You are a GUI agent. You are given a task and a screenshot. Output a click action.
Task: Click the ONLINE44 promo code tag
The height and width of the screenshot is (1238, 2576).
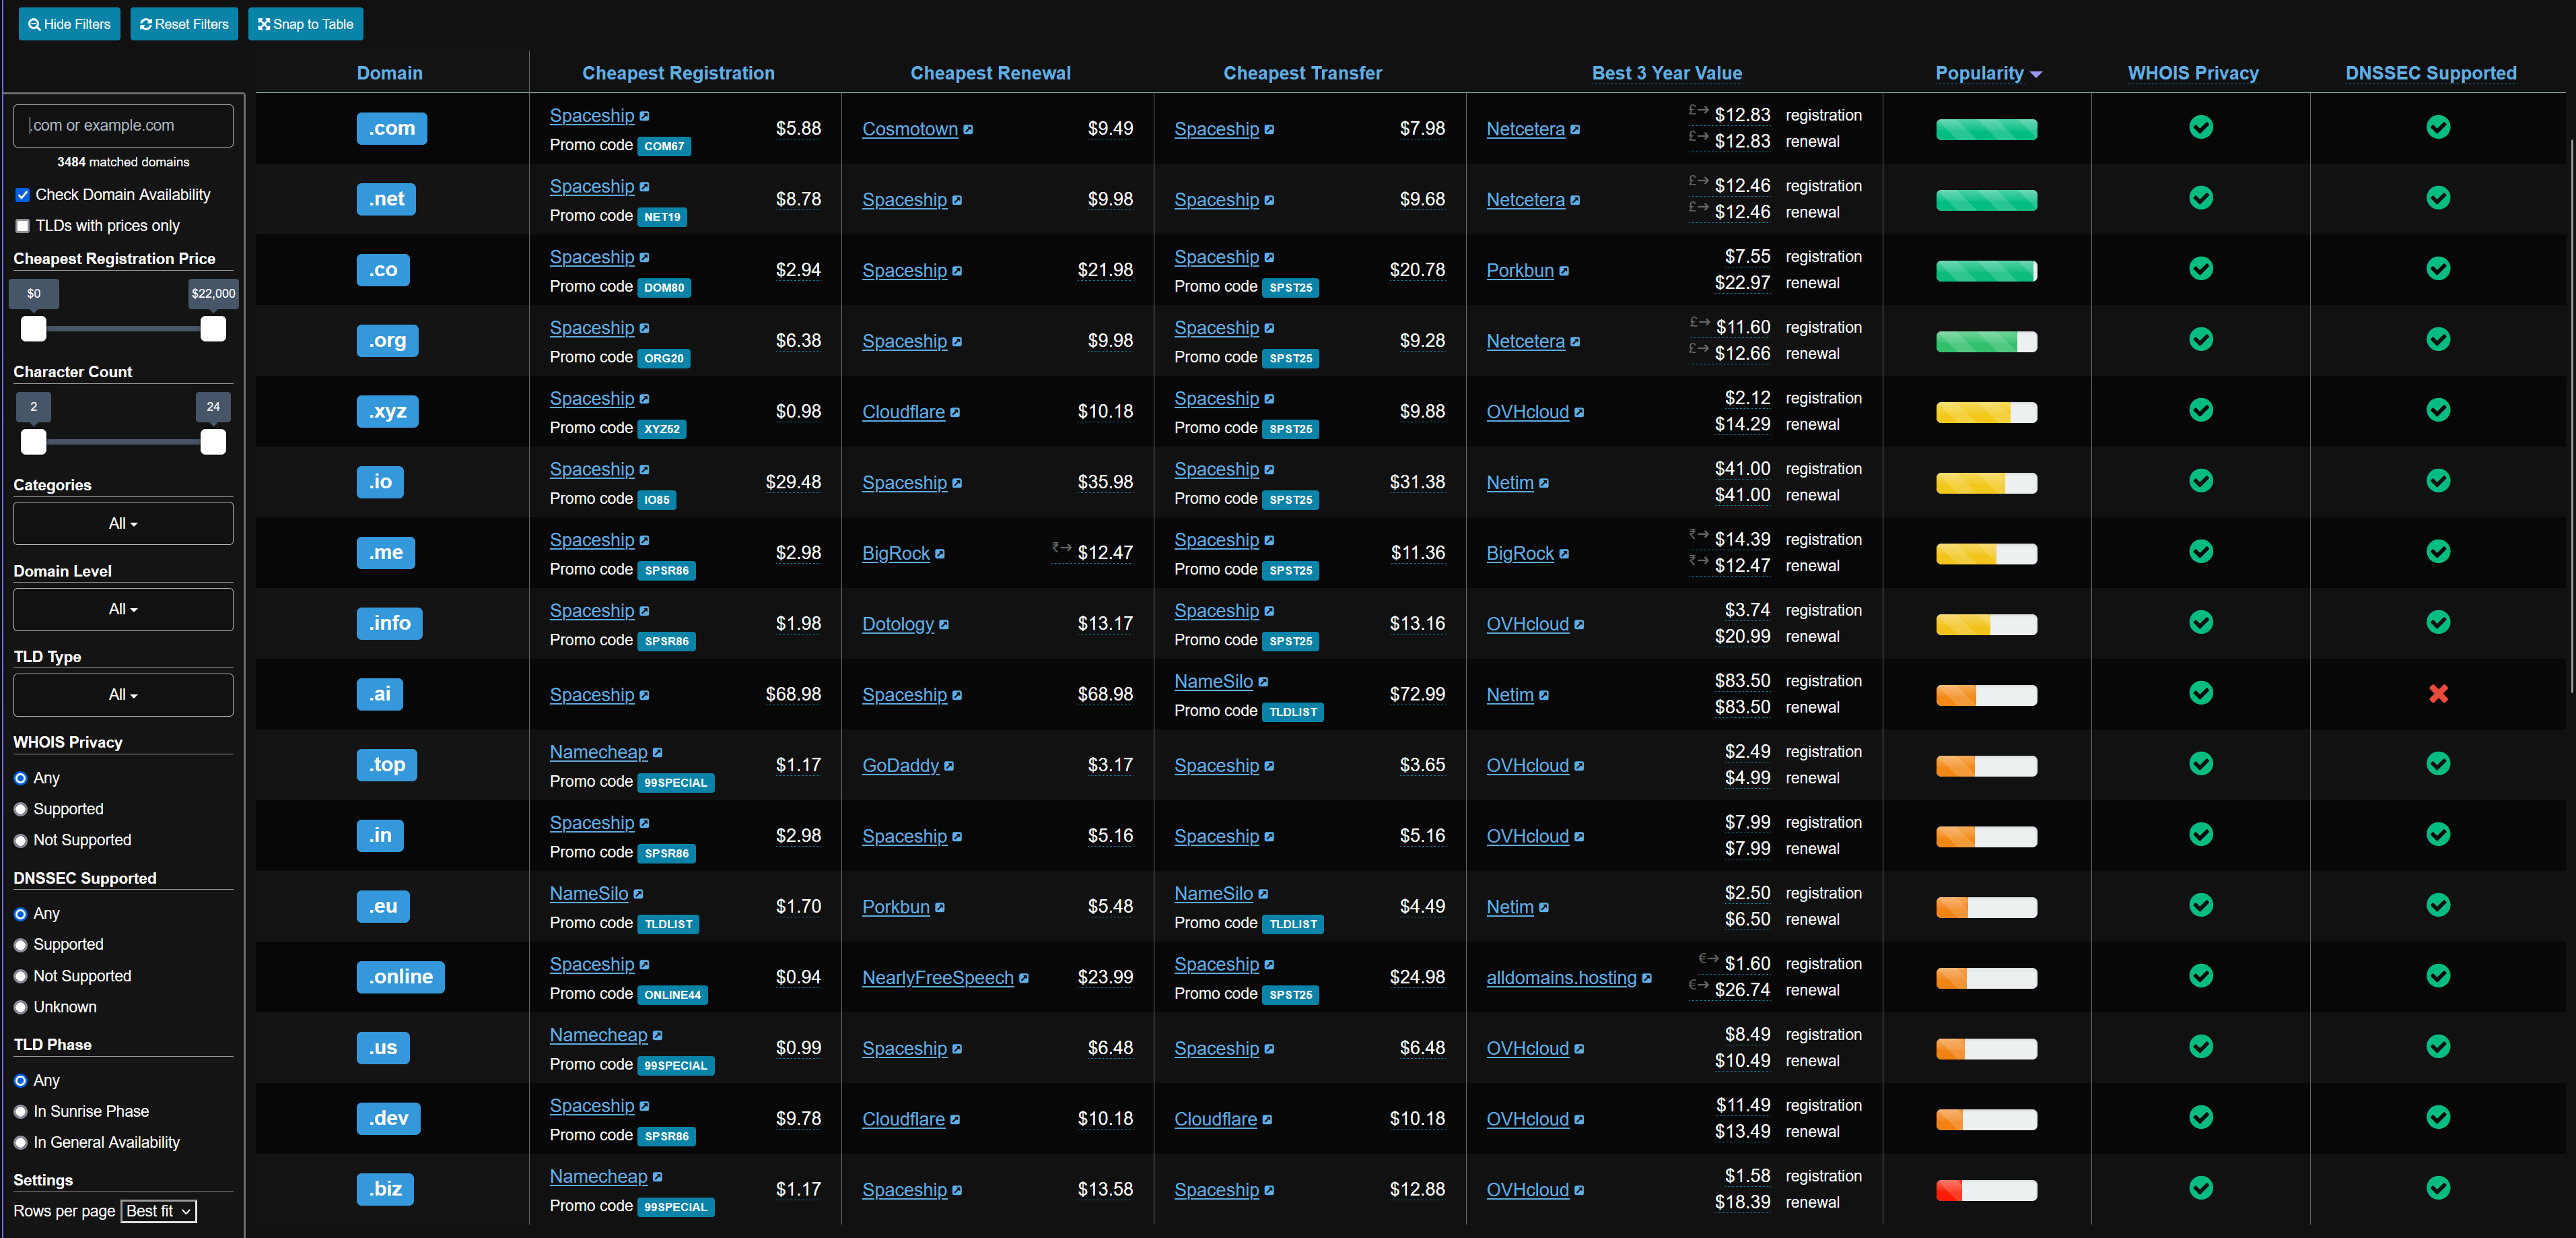[x=672, y=995]
